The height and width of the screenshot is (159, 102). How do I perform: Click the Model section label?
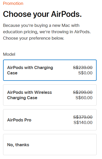(9, 54)
